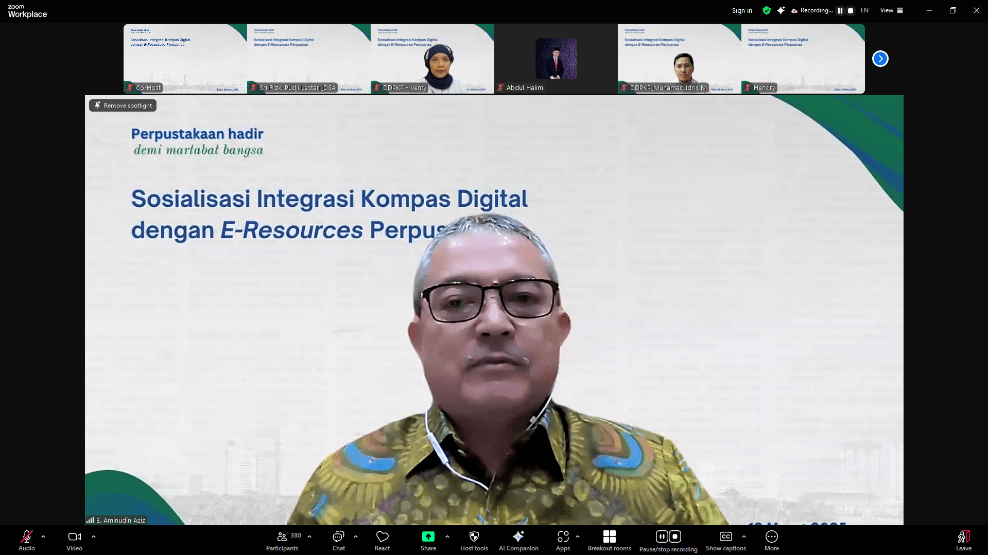
Task: Select the Co-Host video thumbnail
Action: [185, 59]
